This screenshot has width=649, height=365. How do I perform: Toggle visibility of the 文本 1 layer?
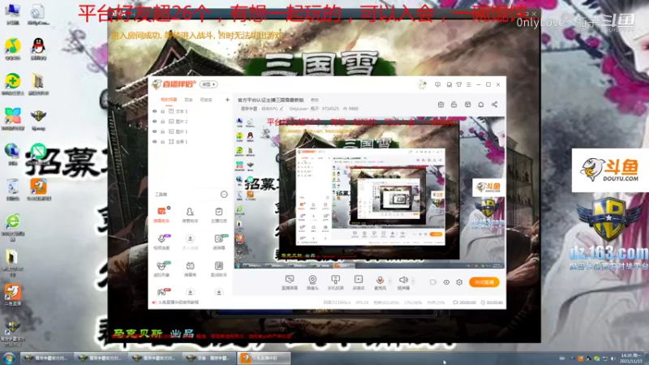pyautogui.click(x=155, y=111)
